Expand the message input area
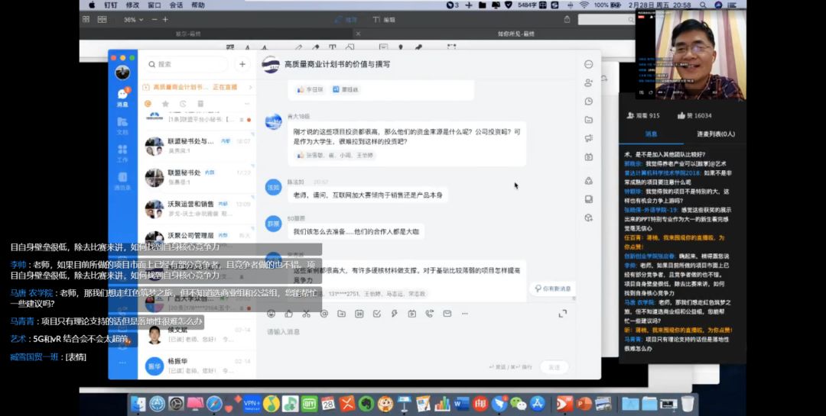 563,314
